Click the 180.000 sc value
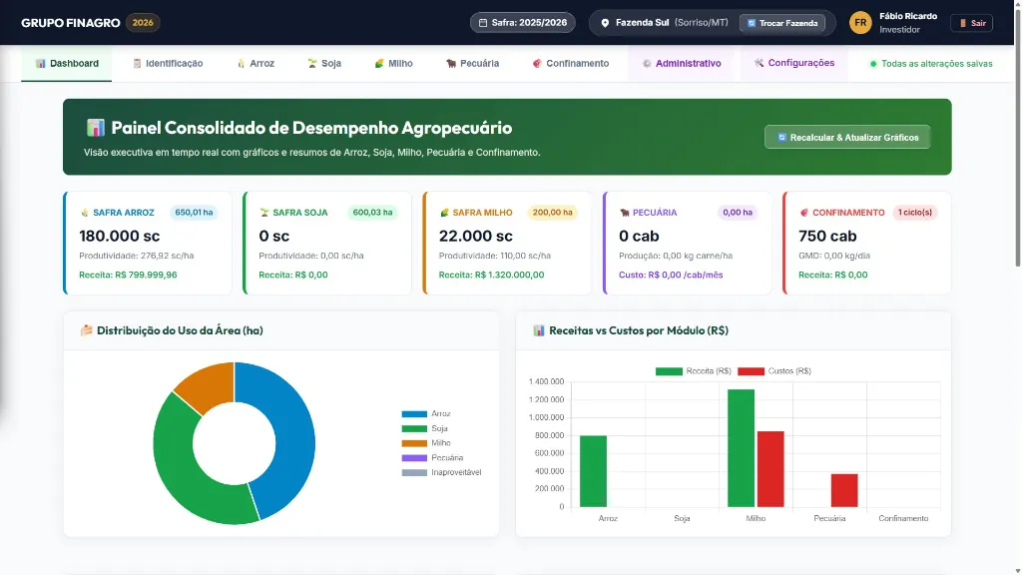 coord(120,236)
